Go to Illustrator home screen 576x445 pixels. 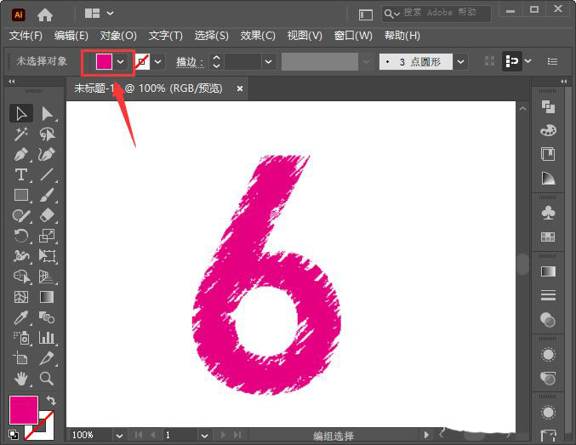pos(45,14)
